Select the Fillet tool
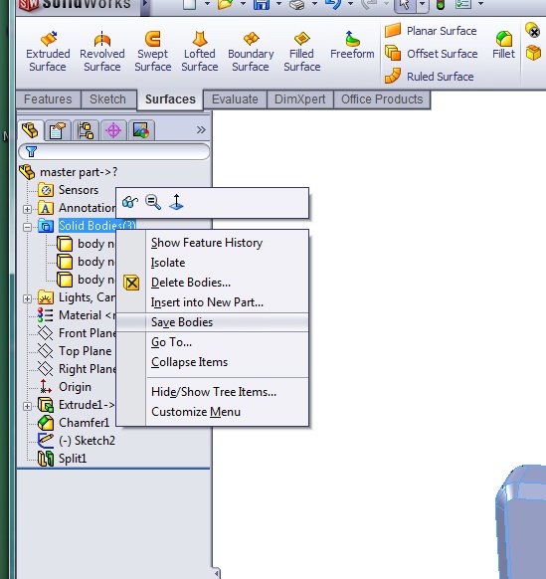Image resolution: width=546 pixels, height=579 pixels. click(x=503, y=46)
